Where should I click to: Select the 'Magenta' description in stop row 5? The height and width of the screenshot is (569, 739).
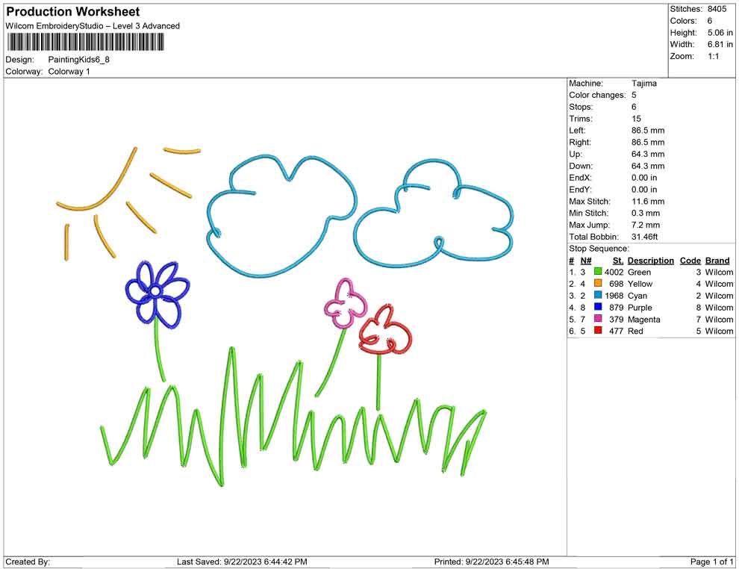pyautogui.click(x=643, y=319)
